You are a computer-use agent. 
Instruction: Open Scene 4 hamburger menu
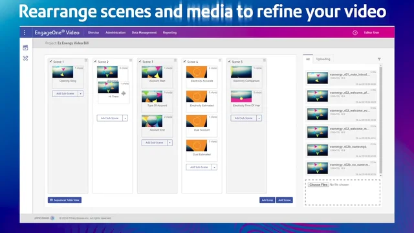[x=220, y=60]
